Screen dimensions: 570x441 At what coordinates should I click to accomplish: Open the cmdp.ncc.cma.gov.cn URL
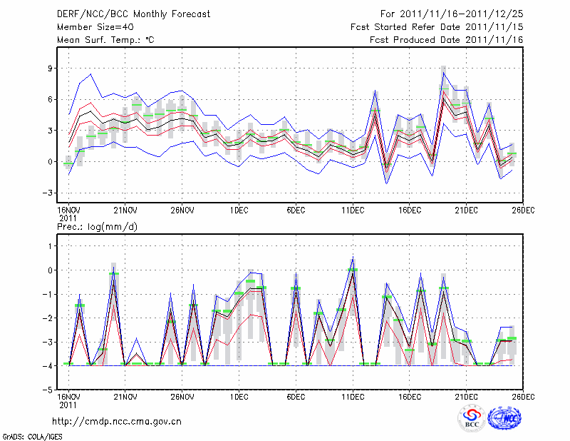117,421
